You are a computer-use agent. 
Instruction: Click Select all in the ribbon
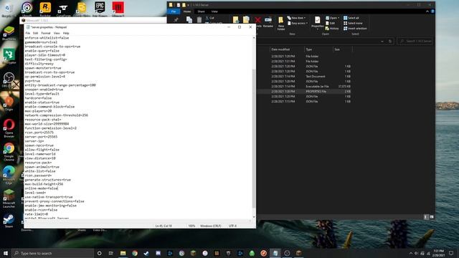pos(351,18)
